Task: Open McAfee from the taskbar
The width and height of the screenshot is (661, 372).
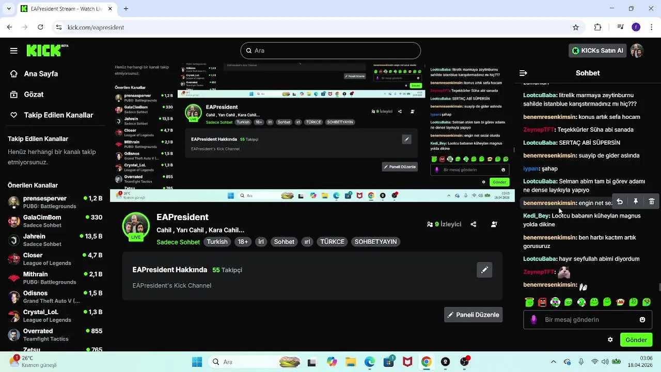Action: pos(407,362)
